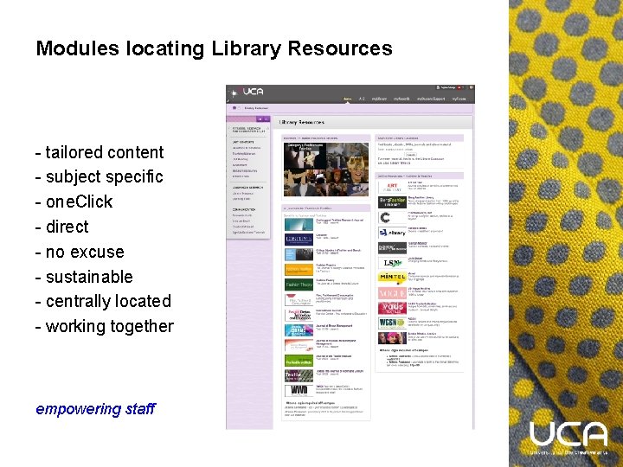The width and height of the screenshot is (623, 467).
Task: Click the bullet text oneClick
Action: (x=79, y=202)
